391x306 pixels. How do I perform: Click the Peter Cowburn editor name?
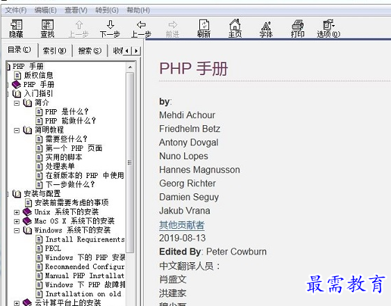tap(236, 252)
